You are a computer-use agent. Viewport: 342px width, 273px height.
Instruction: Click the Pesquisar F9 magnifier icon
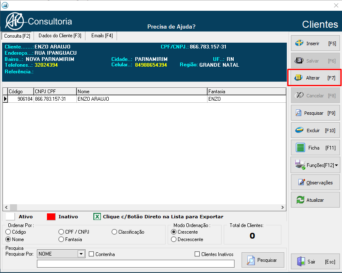tap(298, 113)
